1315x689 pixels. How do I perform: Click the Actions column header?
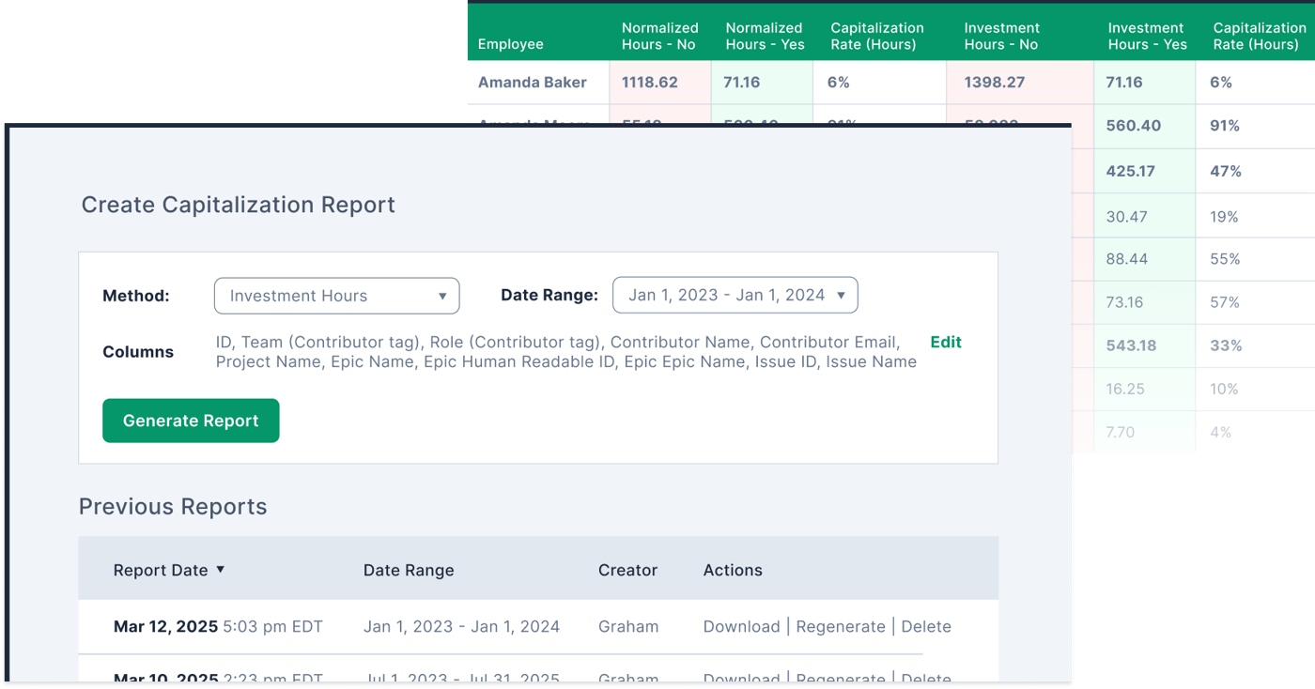733,570
